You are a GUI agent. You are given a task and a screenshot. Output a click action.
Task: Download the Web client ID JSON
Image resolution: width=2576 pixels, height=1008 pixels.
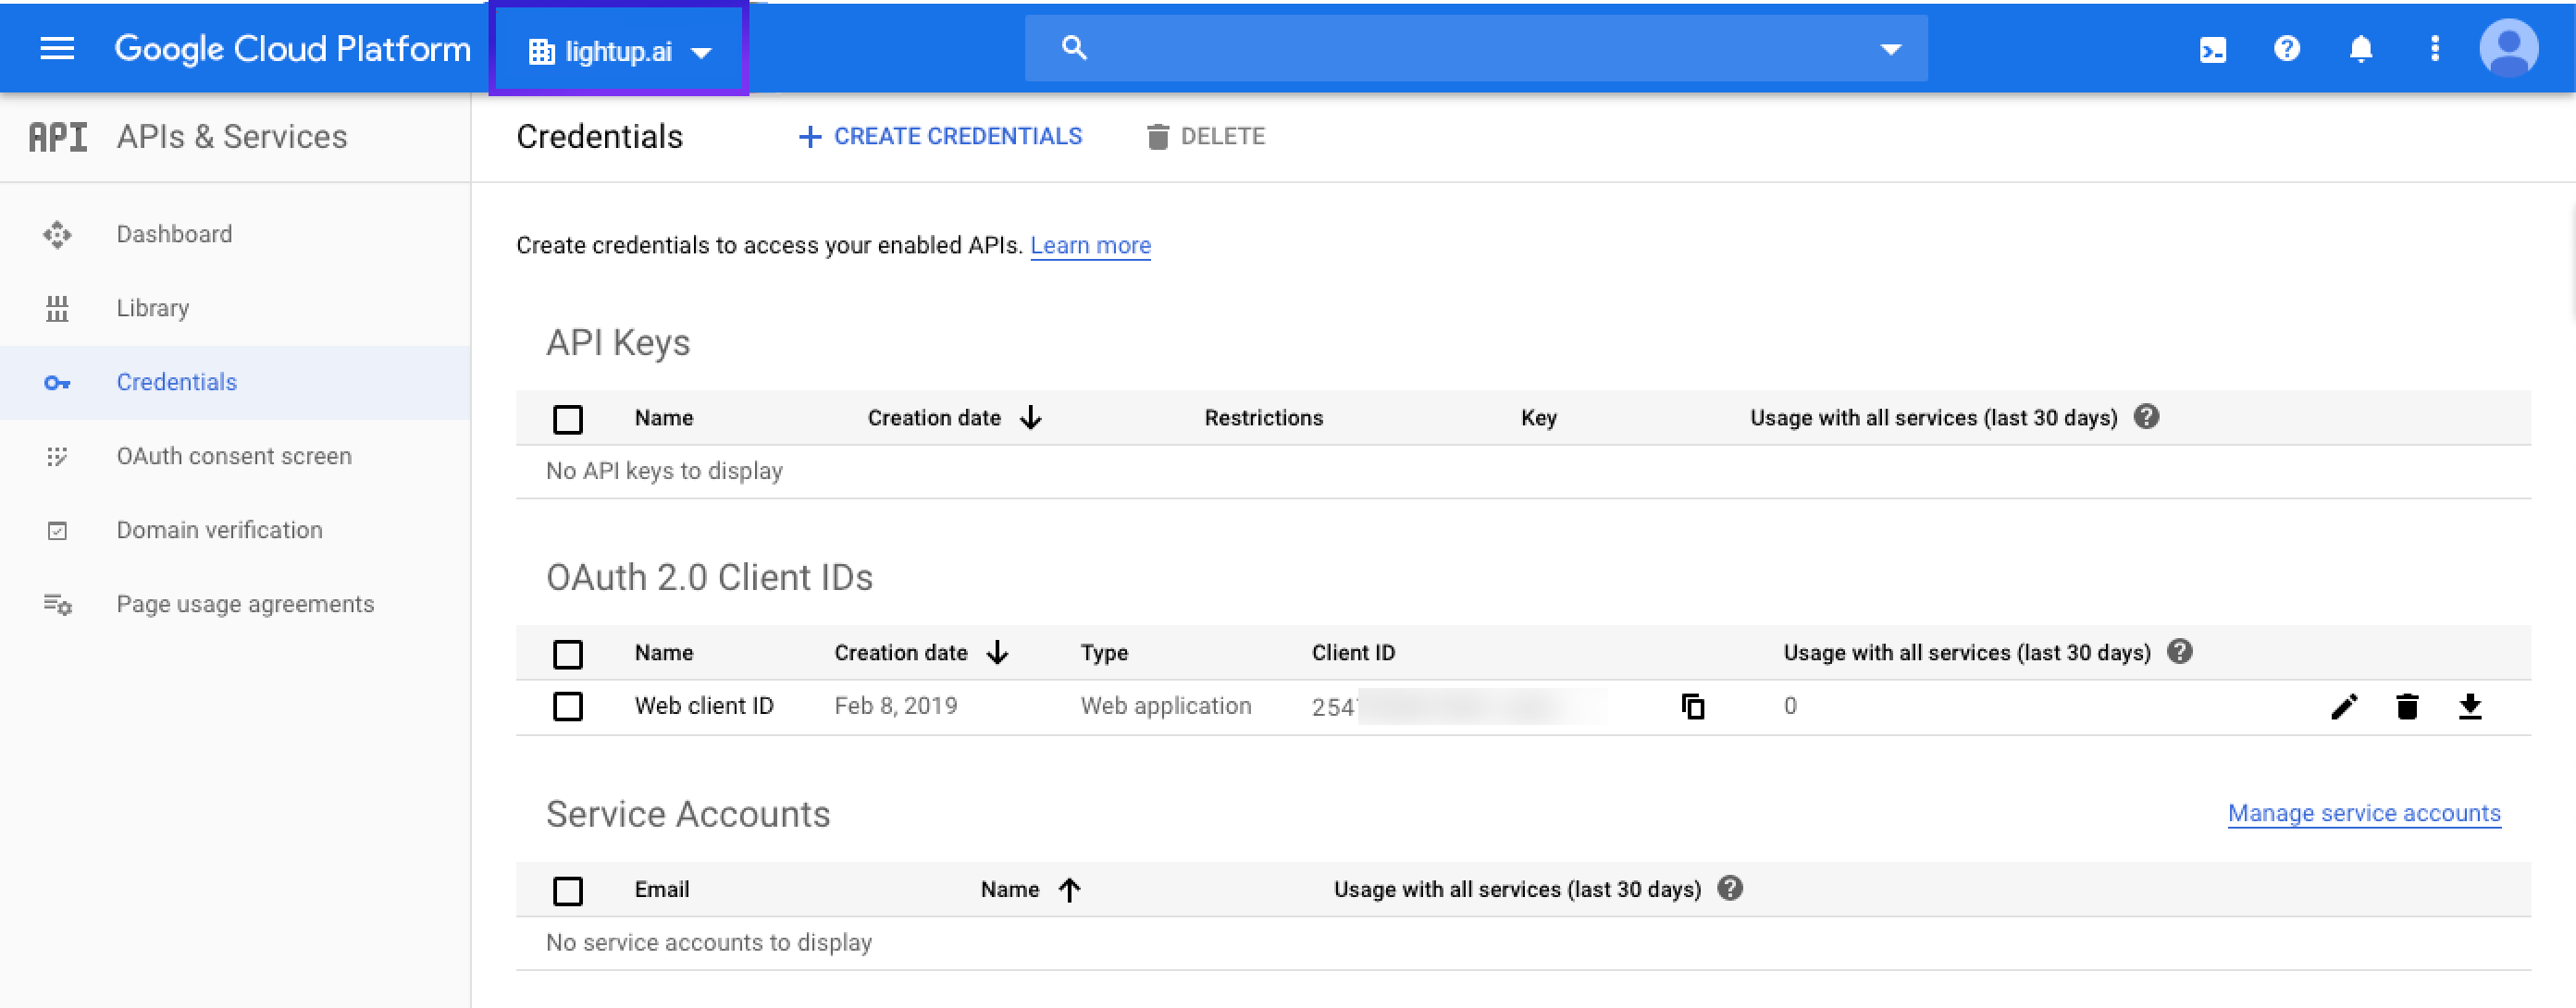[x=2469, y=707]
